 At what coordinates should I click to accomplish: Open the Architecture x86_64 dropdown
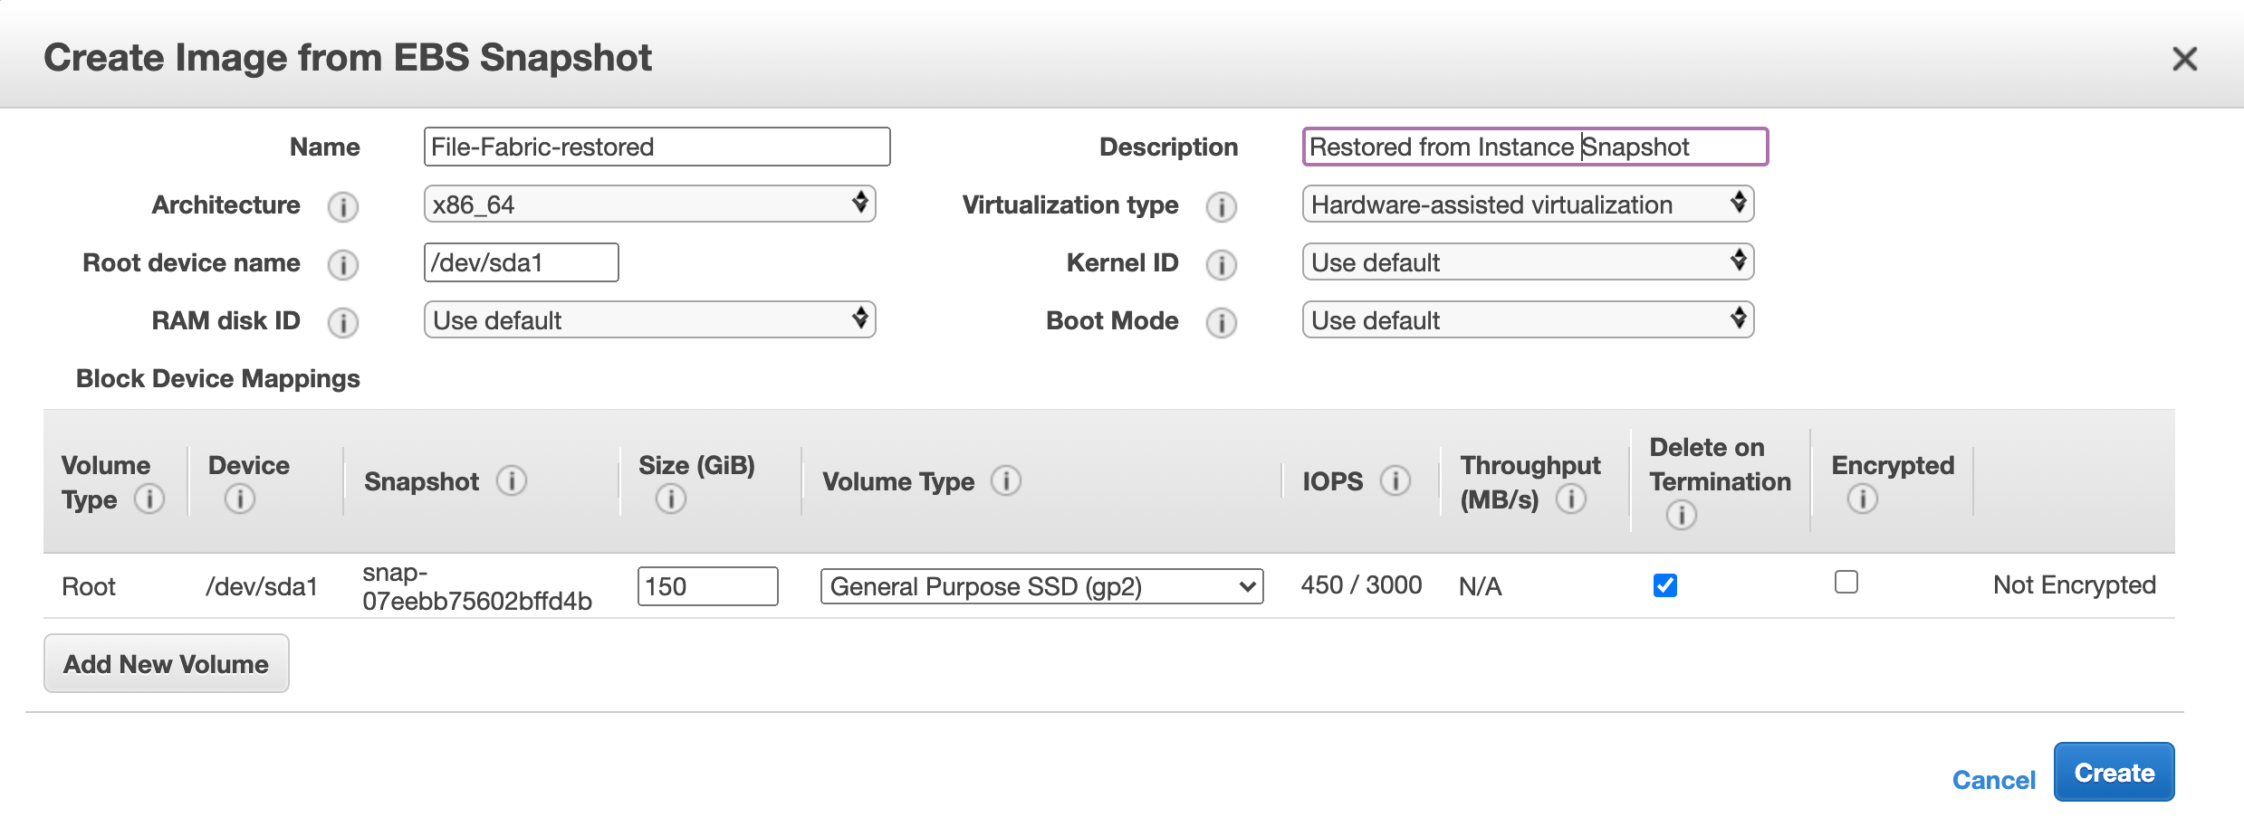649,204
